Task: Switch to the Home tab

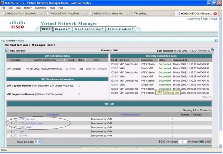Action: click(x=46, y=29)
